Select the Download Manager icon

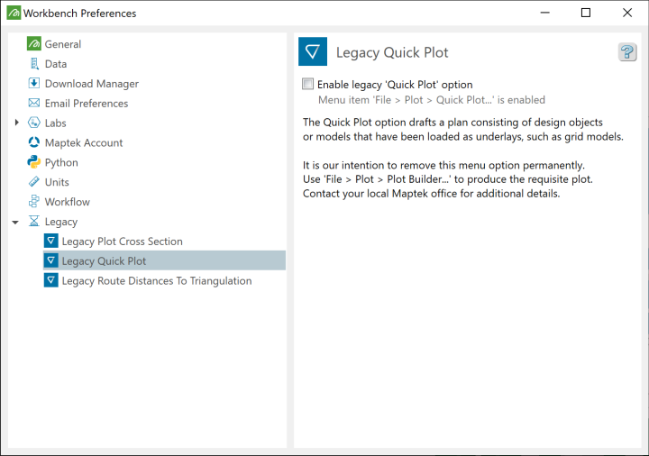(x=34, y=84)
